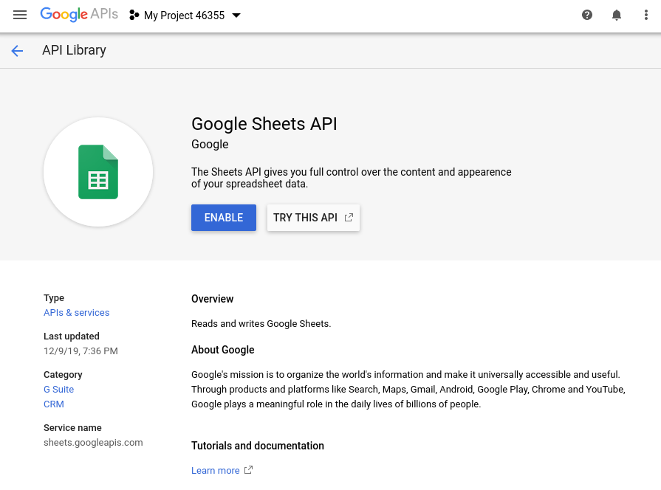Open the help question mark icon
Image resolution: width=661 pixels, height=490 pixels.
[x=587, y=15]
